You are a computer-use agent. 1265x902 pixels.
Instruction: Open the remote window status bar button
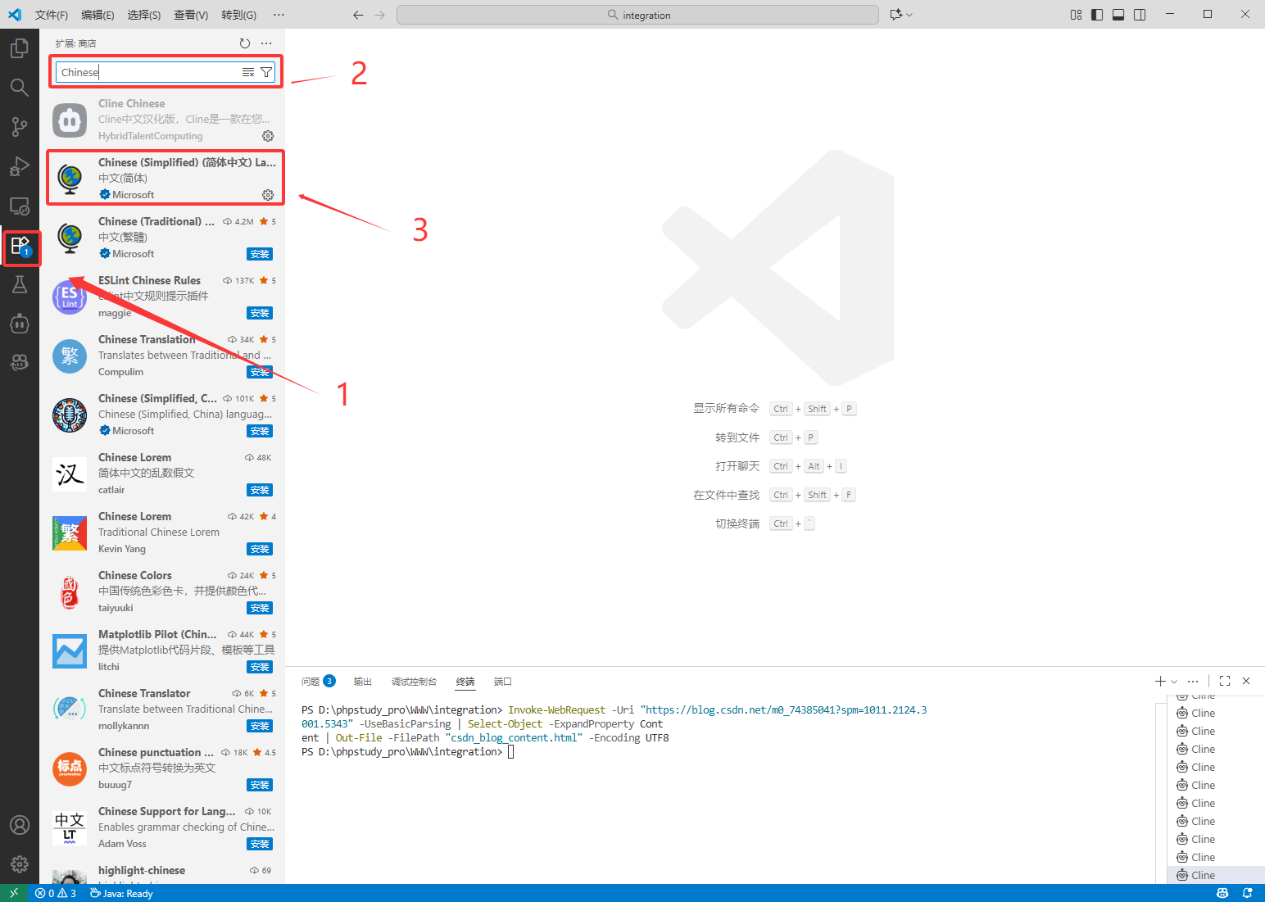(x=14, y=893)
